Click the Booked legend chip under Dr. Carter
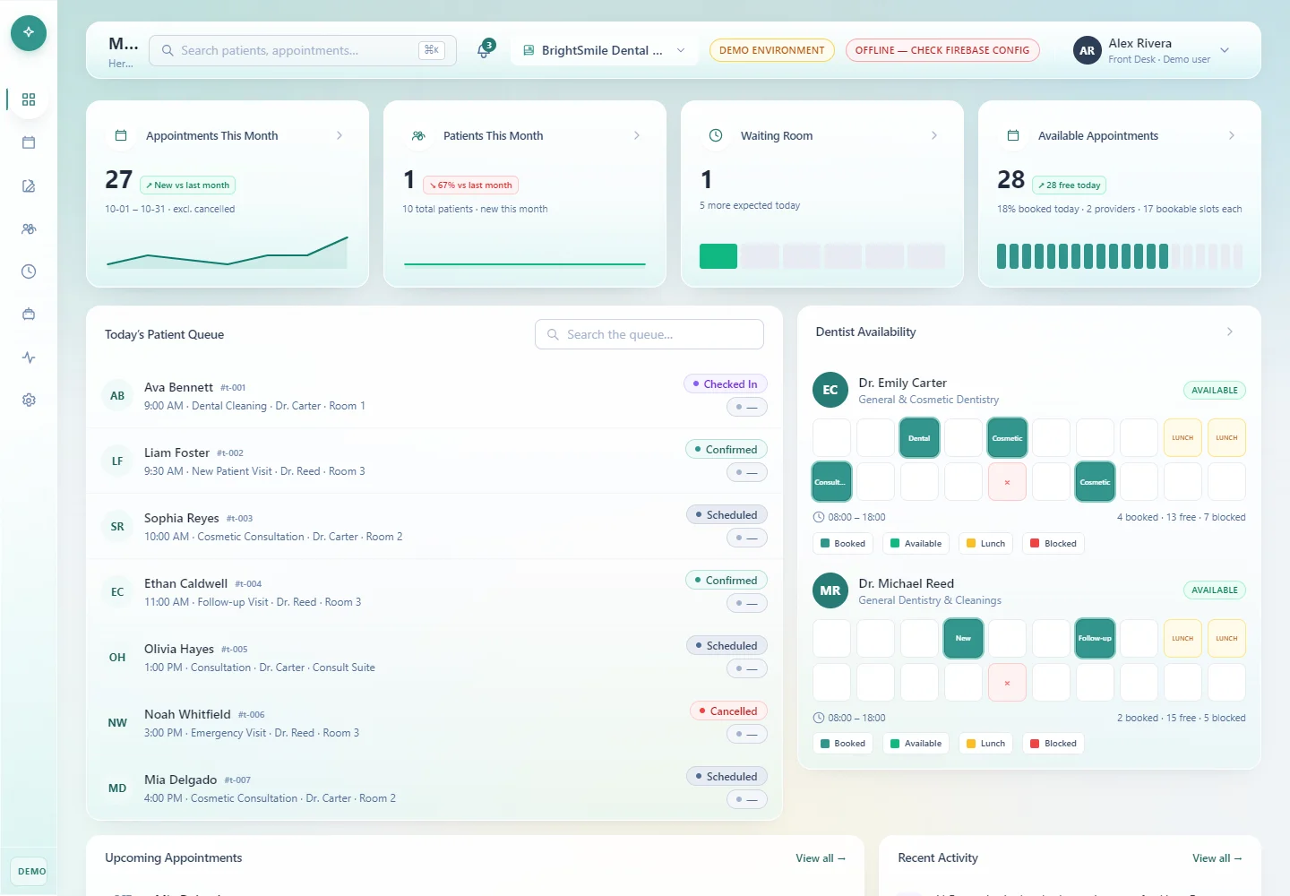1290x896 pixels. coord(843,544)
